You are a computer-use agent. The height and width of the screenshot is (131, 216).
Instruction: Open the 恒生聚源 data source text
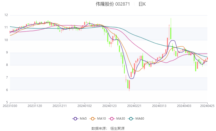pyautogui.click(x=117, y=128)
